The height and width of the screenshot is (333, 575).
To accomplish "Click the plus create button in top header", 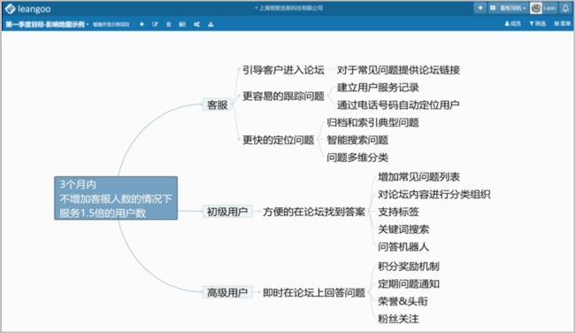I will pos(480,8).
